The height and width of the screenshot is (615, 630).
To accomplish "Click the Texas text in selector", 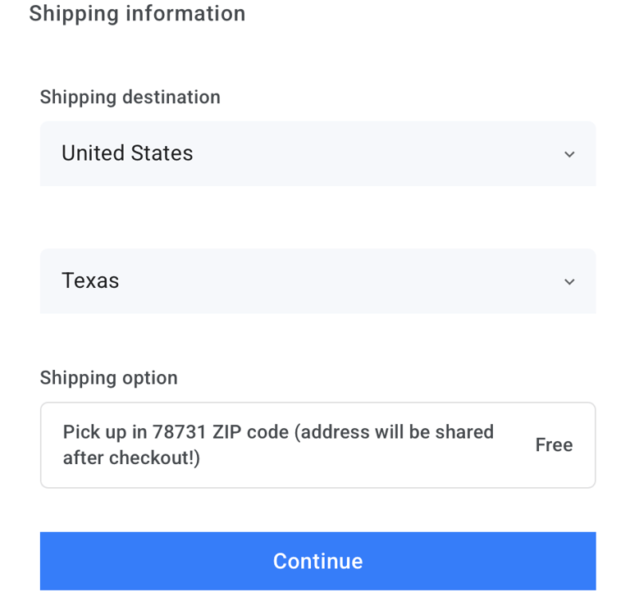I will tap(90, 281).
